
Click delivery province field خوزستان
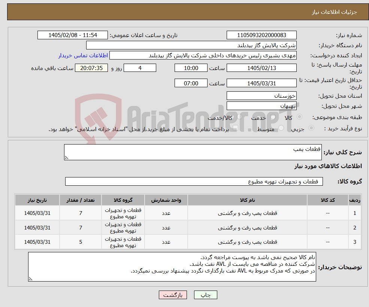pyautogui.click(x=261, y=96)
